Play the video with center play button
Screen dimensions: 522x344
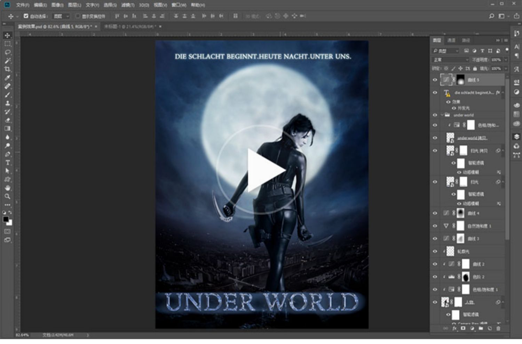[262, 170]
